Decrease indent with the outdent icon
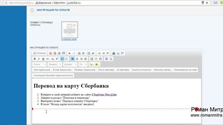 (x=99, y=53)
